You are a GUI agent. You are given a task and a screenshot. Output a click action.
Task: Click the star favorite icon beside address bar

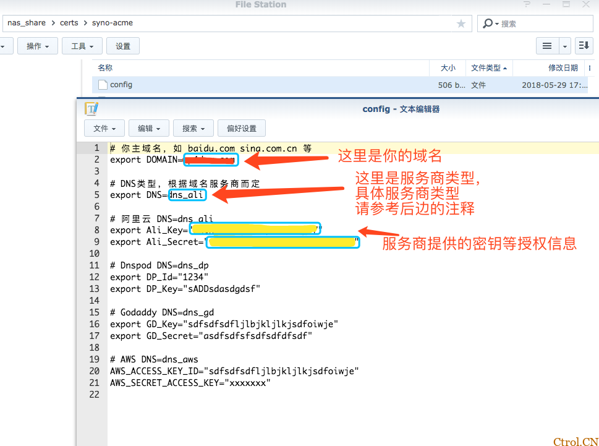click(461, 23)
